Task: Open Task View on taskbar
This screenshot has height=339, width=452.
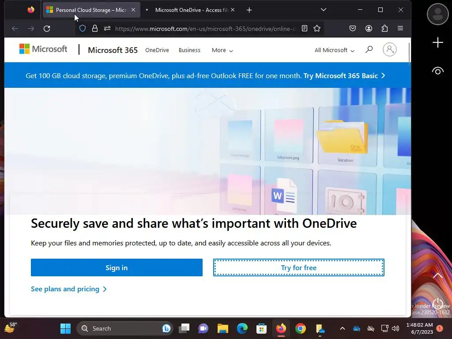Action: pyautogui.click(x=184, y=328)
